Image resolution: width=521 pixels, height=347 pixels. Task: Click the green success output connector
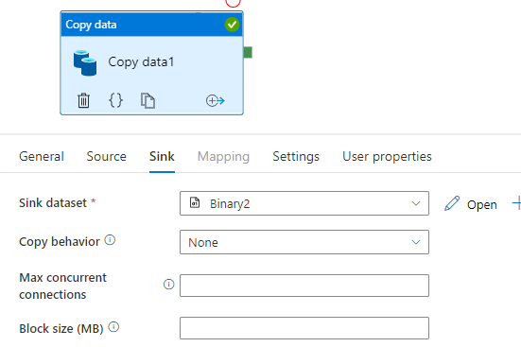coord(248,52)
